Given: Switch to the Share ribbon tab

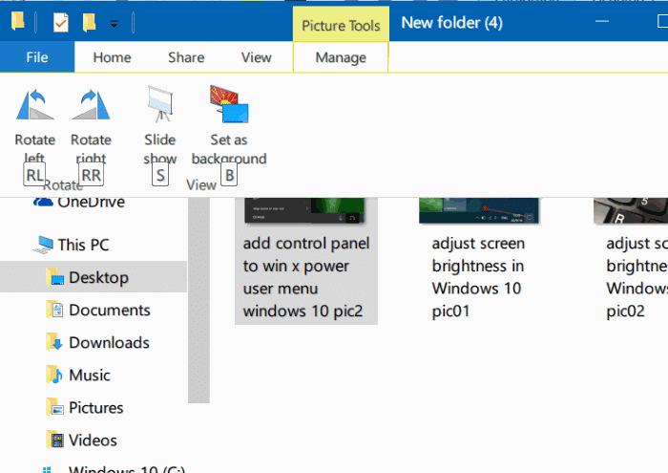Looking at the screenshot, I should point(186,57).
